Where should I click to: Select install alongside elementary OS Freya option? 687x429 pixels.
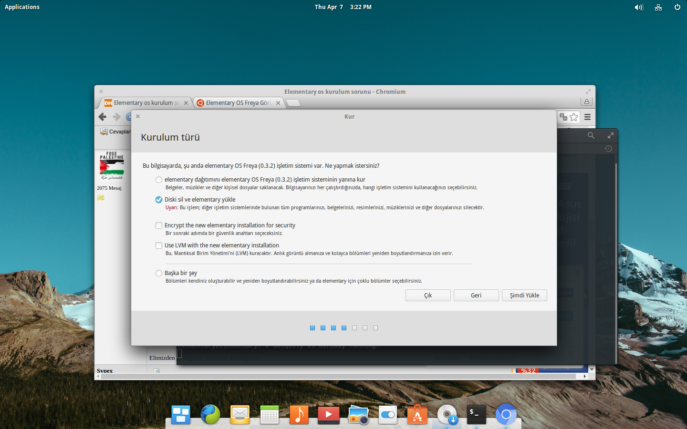[x=159, y=180]
